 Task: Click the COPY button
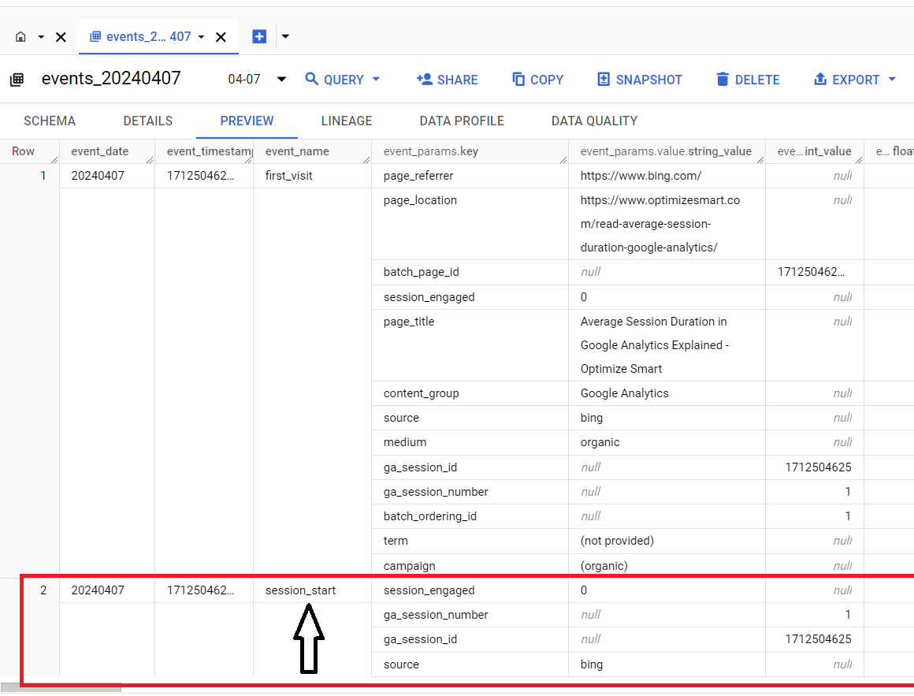tap(537, 80)
